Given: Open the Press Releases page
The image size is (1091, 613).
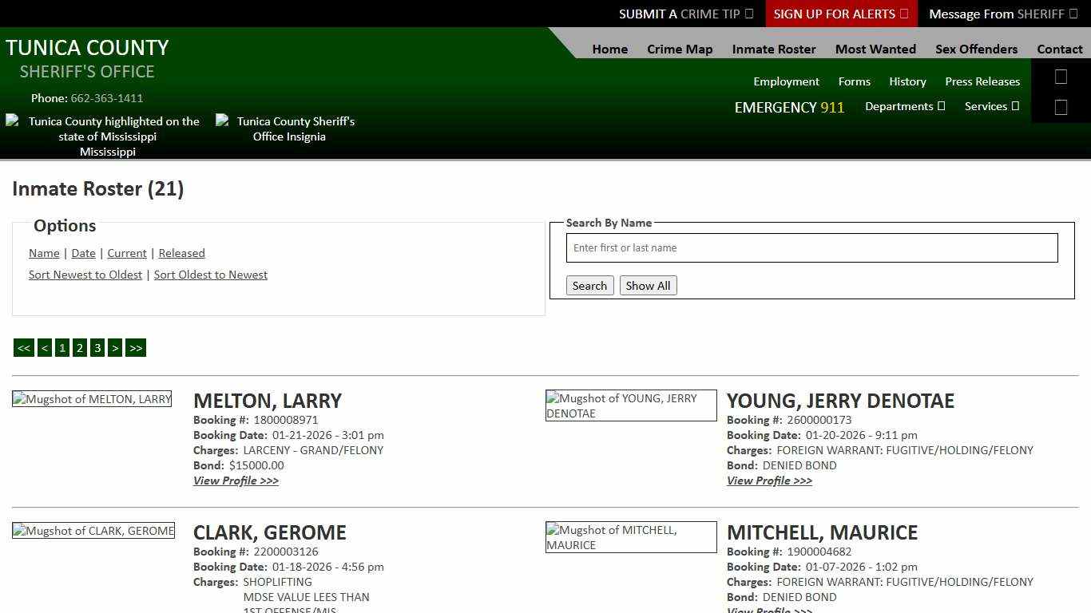Looking at the screenshot, I should [x=982, y=81].
